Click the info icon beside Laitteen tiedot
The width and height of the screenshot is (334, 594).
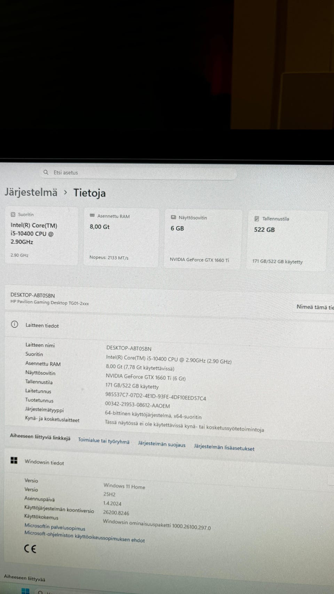coord(15,324)
